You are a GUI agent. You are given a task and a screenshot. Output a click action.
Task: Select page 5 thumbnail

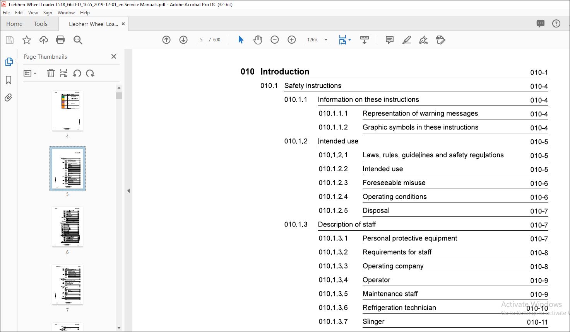click(x=67, y=169)
